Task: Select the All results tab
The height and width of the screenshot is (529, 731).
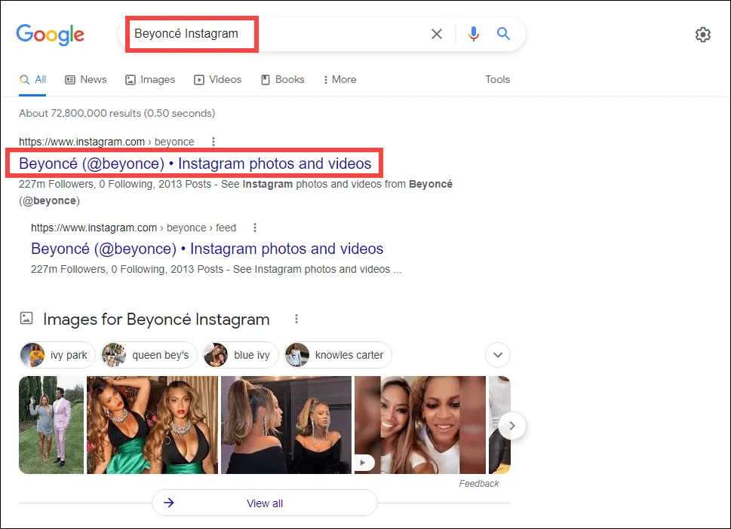Action: 32,80
